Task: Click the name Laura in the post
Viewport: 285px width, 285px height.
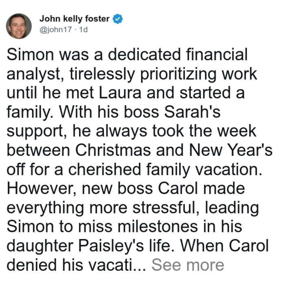Action: pos(120,93)
